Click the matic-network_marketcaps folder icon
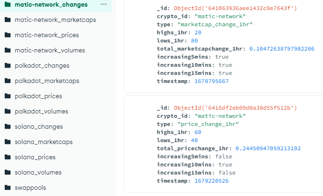The height and width of the screenshot is (196, 323). [x=7, y=20]
